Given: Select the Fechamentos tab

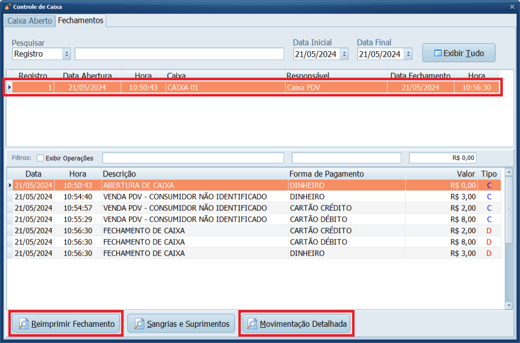Looking at the screenshot, I should tap(80, 20).
